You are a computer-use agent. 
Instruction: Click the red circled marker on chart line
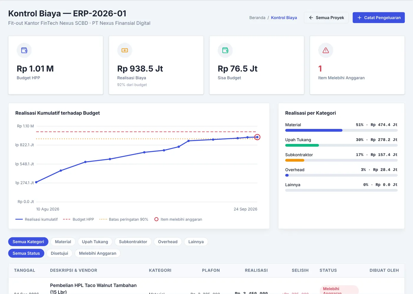click(257, 137)
